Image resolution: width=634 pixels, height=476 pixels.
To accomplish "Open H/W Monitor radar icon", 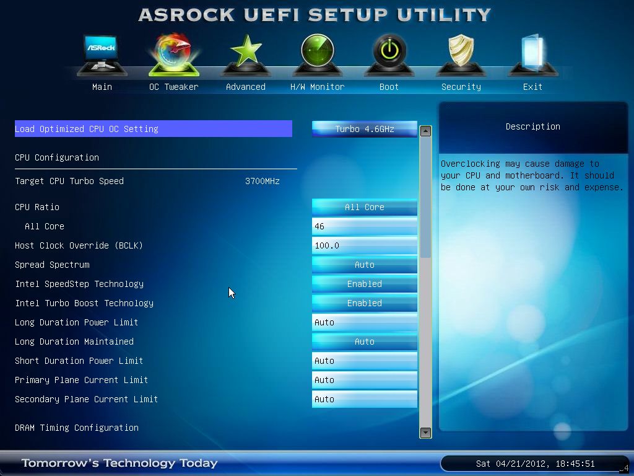I will pos(318,55).
